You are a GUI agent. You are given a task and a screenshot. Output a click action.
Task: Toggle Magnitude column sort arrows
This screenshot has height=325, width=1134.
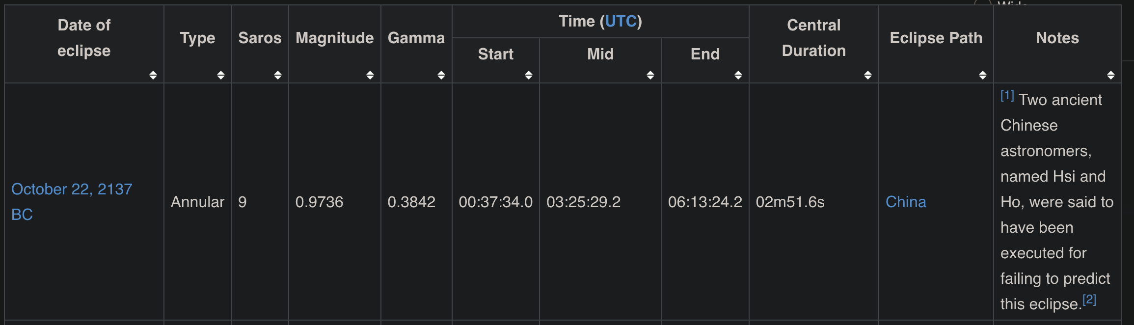(370, 75)
